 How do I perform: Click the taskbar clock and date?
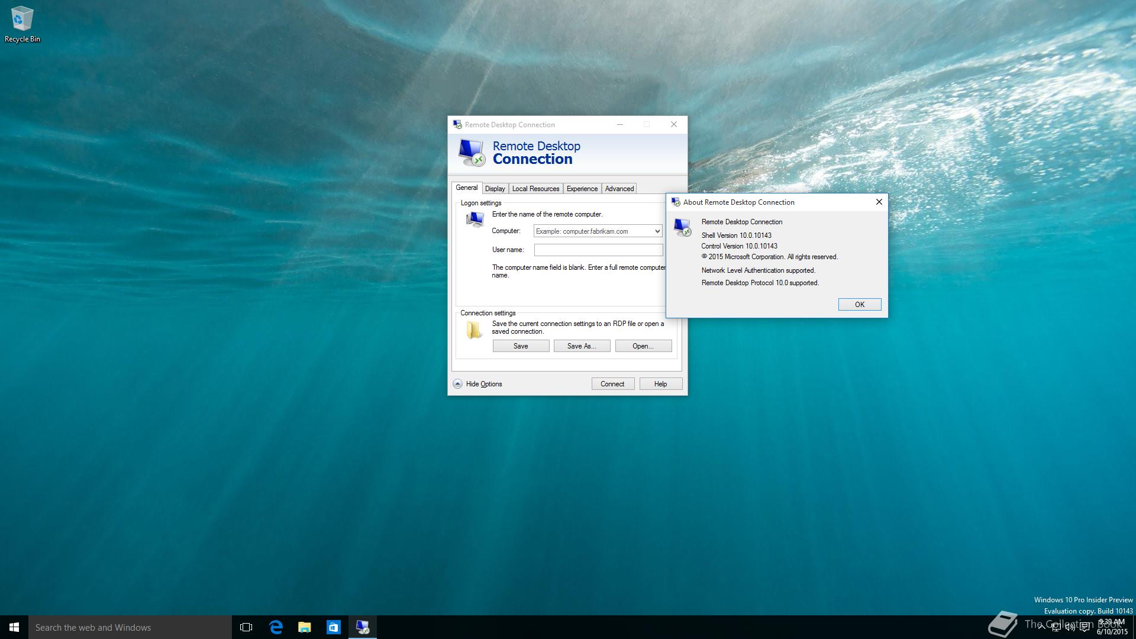point(1112,627)
